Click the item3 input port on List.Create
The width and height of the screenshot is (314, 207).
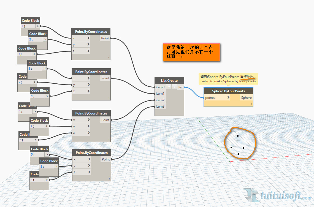pyautogui.click(x=160, y=107)
